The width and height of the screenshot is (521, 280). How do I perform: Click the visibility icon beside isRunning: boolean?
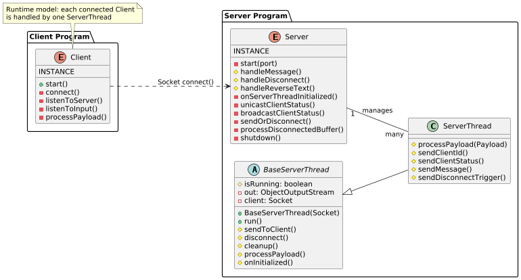[240, 184]
